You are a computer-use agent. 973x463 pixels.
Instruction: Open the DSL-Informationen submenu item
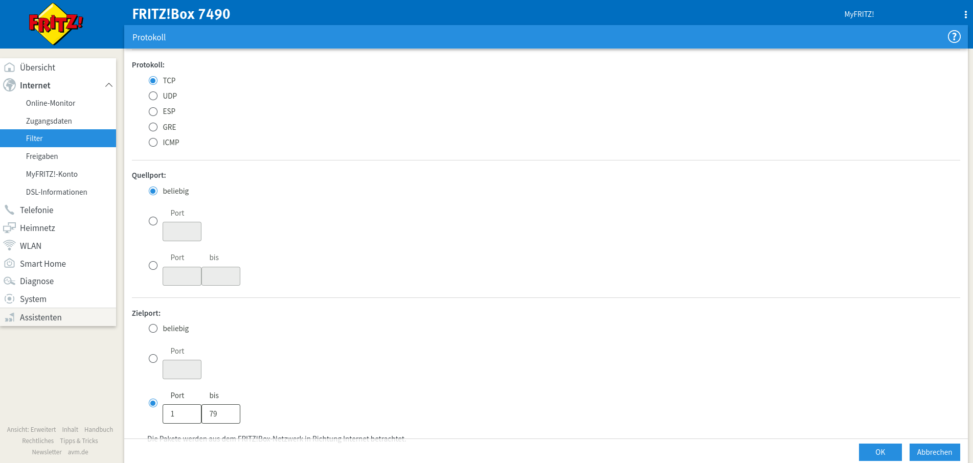pos(56,192)
